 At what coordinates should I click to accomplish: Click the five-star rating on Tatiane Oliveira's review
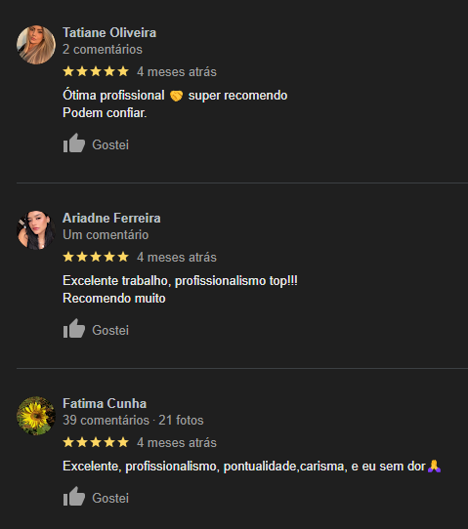click(96, 71)
